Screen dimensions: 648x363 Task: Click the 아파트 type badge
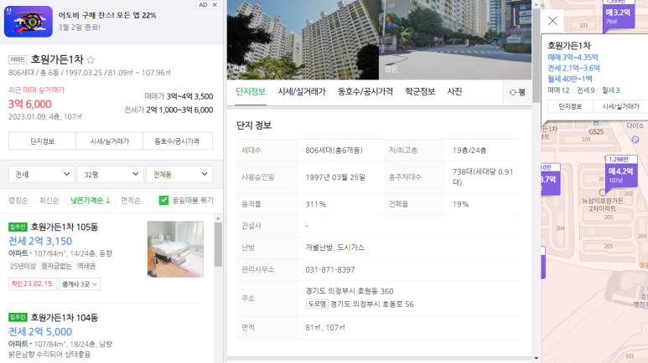pos(18,60)
